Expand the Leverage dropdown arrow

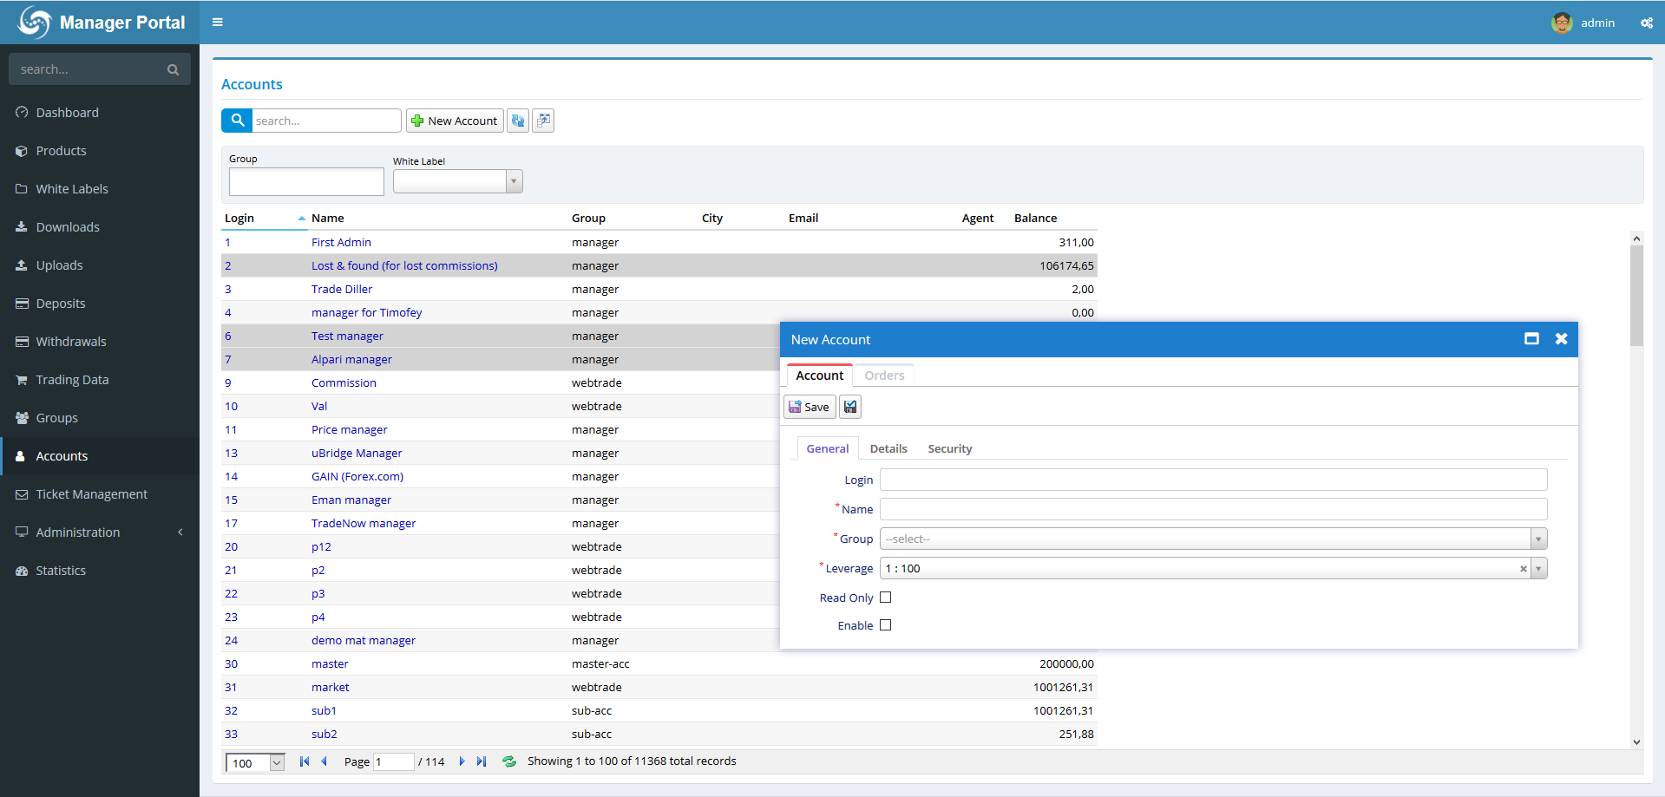1538,569
